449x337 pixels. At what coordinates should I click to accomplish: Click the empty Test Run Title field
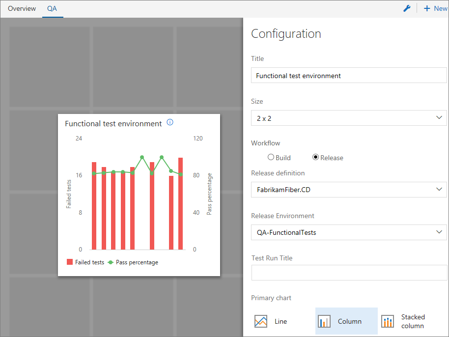tap(349, 273)
